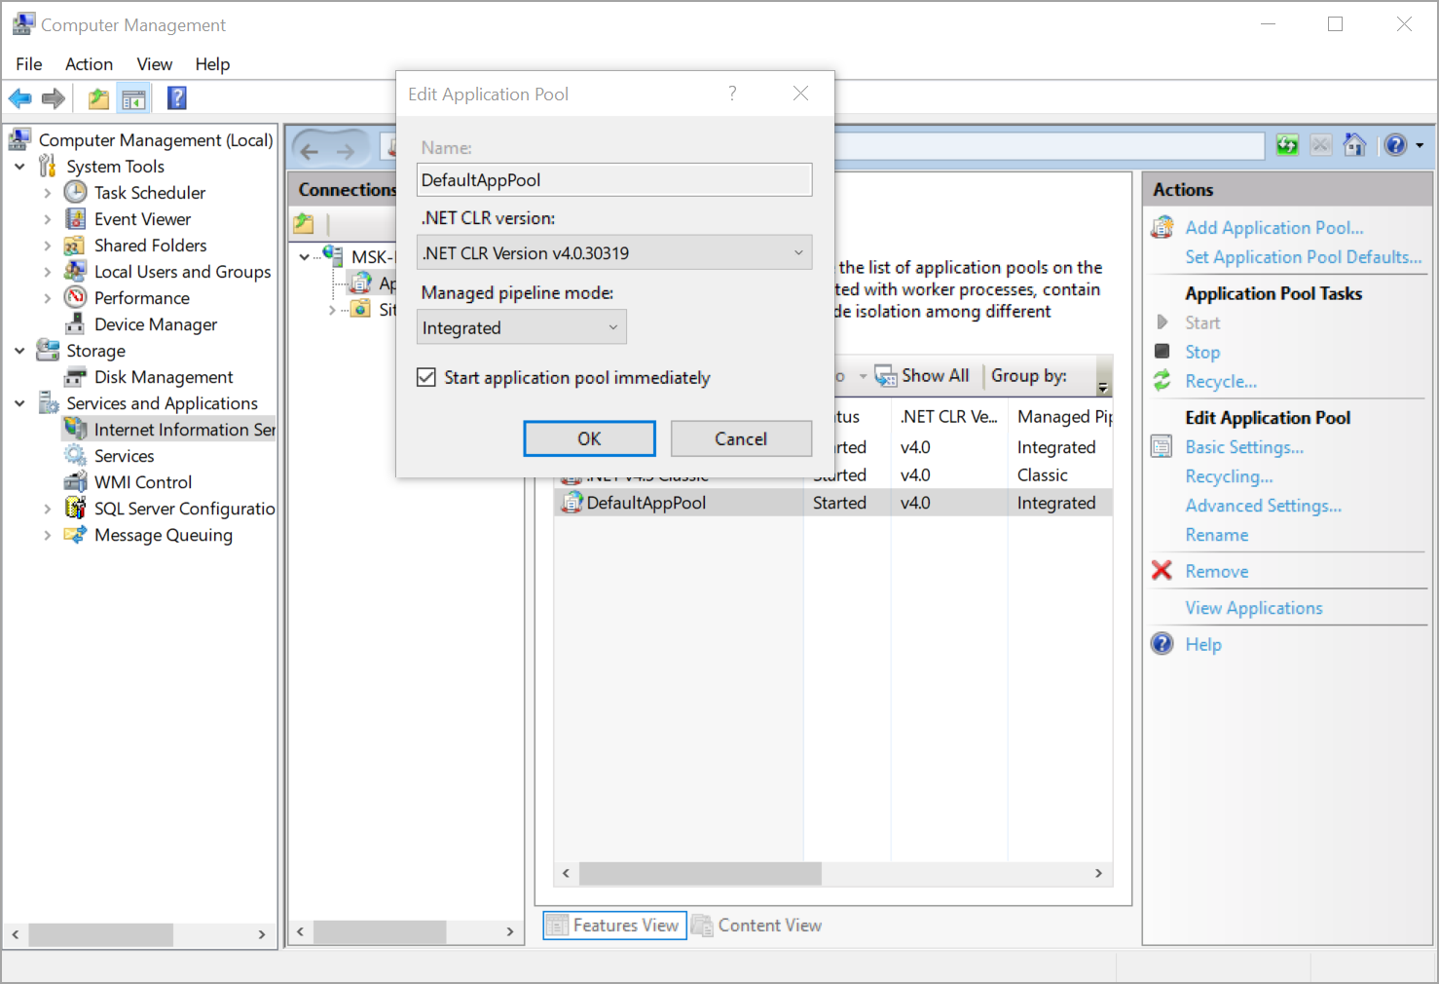
Task: Expand the Message Queuing tree node
Action: pyautogui.click(x=47, y=535)
